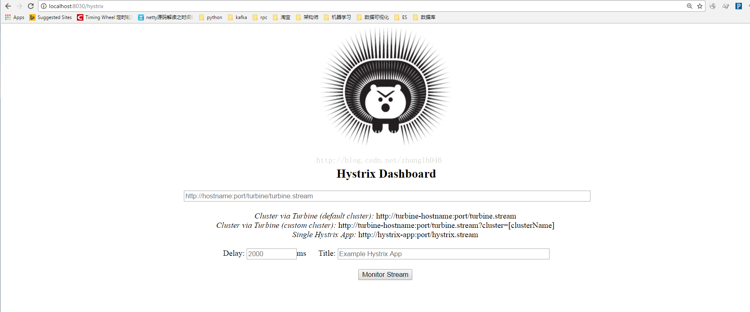Click the default cluster turbine.stream example text
Image resolution: width=750 pixels, height=312 pixels.
click(x=446, y=216)
